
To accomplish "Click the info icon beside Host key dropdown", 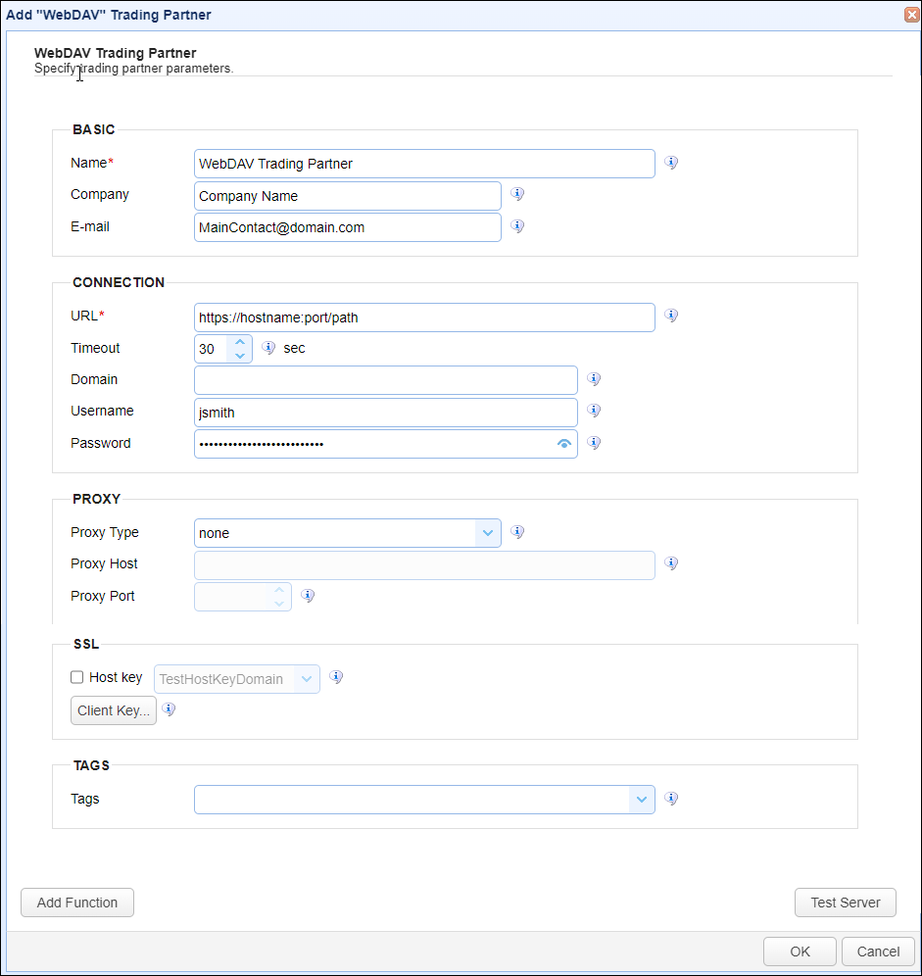I will [x=336, y=677].
